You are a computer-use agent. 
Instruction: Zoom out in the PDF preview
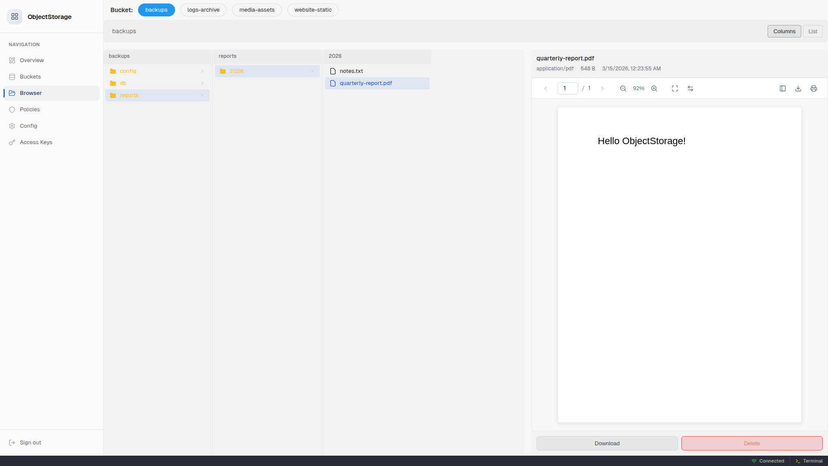(623, 88)
